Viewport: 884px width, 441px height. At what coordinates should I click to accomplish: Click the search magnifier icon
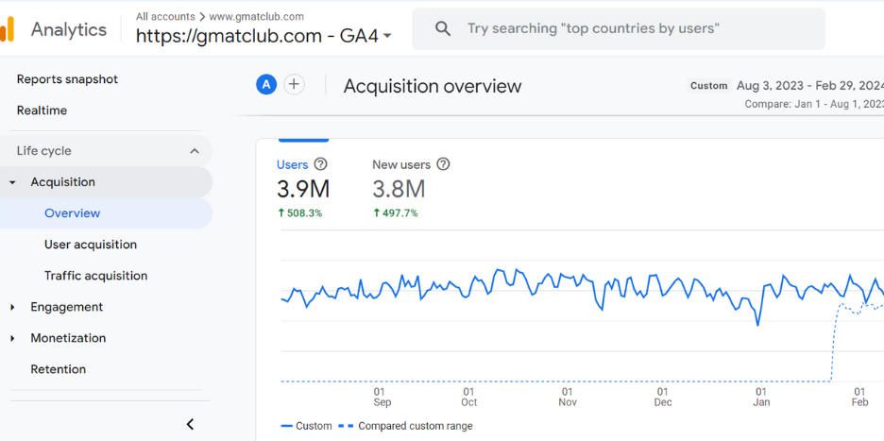click(x=443, y=29)
